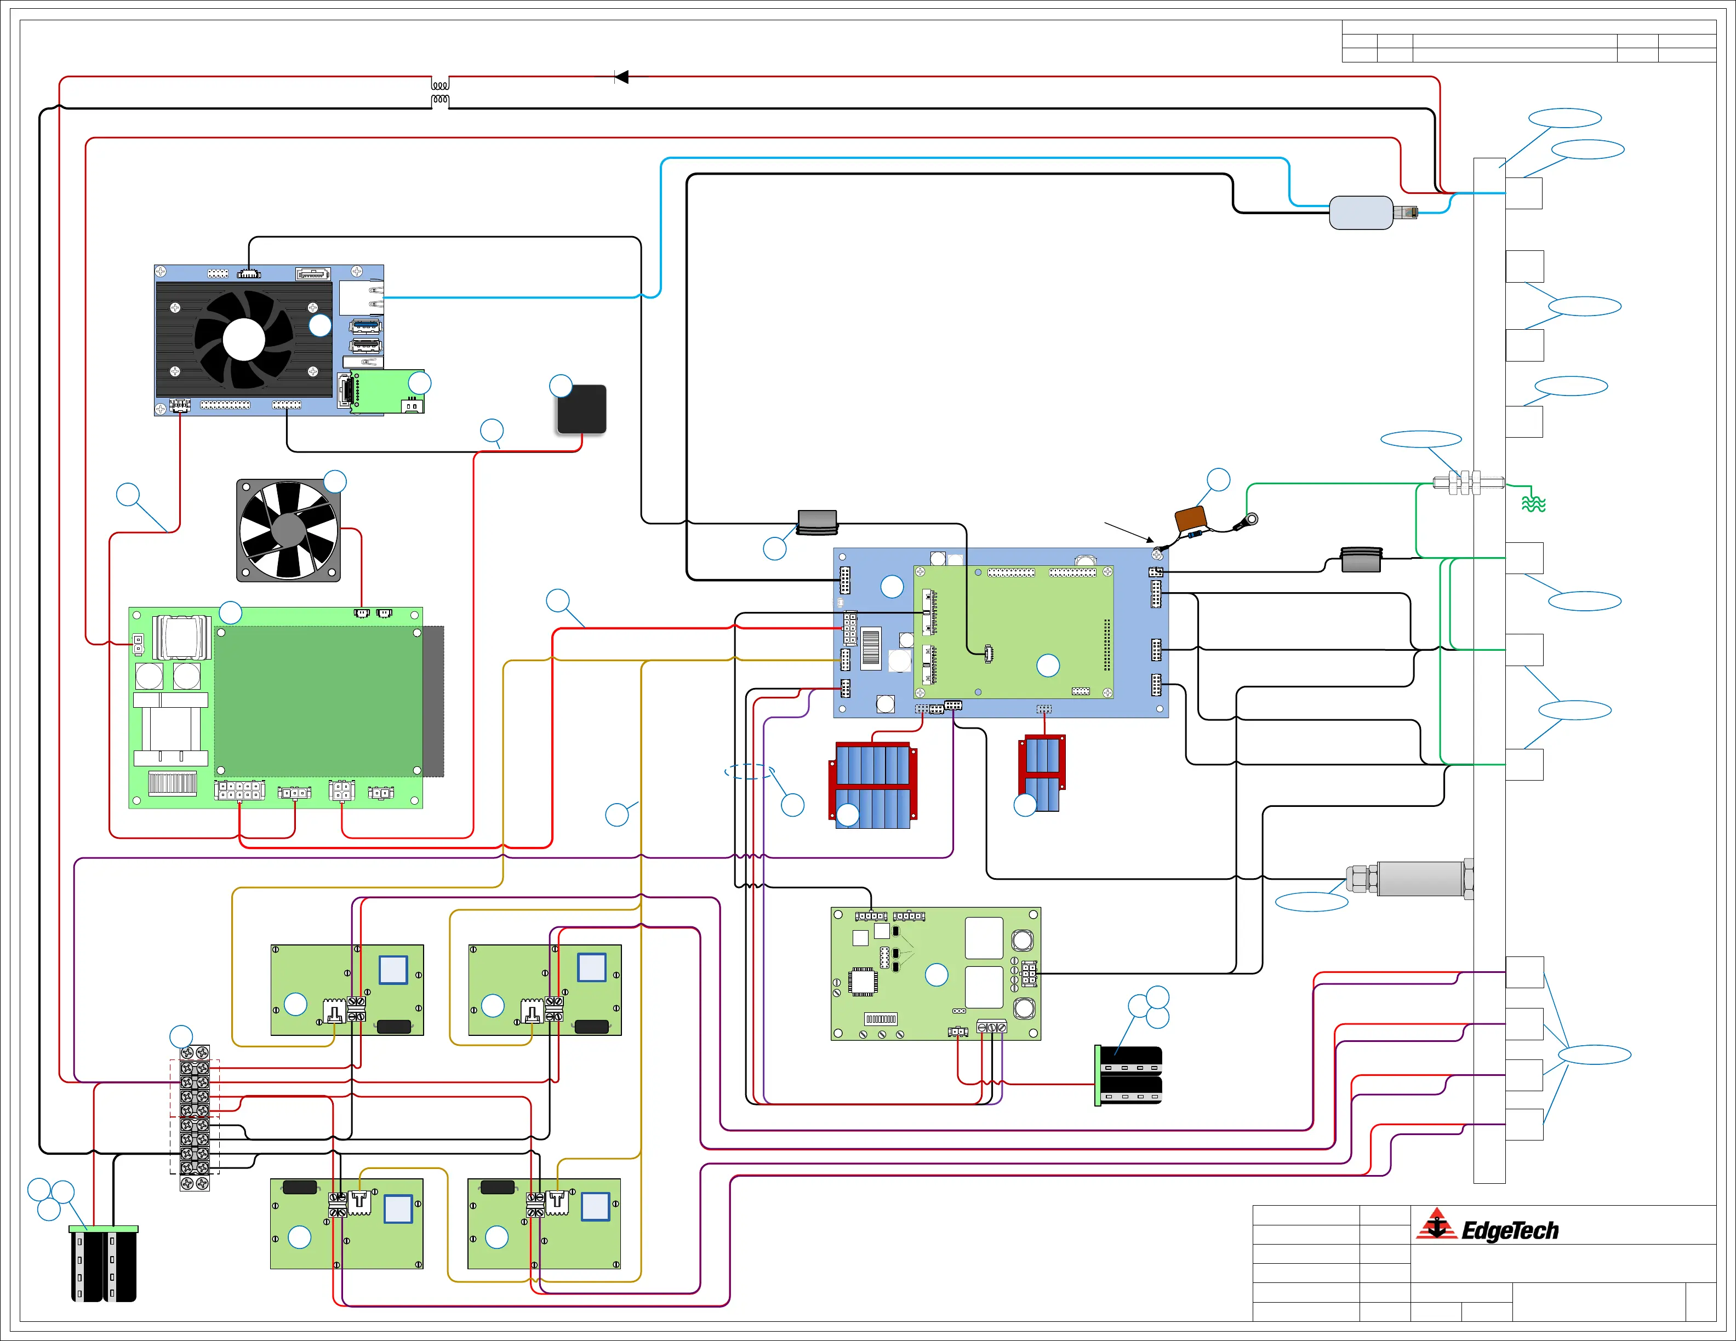Image resolution: width=1736 pixels, height=1341 pixels.
Task: Click the large red and blue heatsink module
Action: coord(873,785)
